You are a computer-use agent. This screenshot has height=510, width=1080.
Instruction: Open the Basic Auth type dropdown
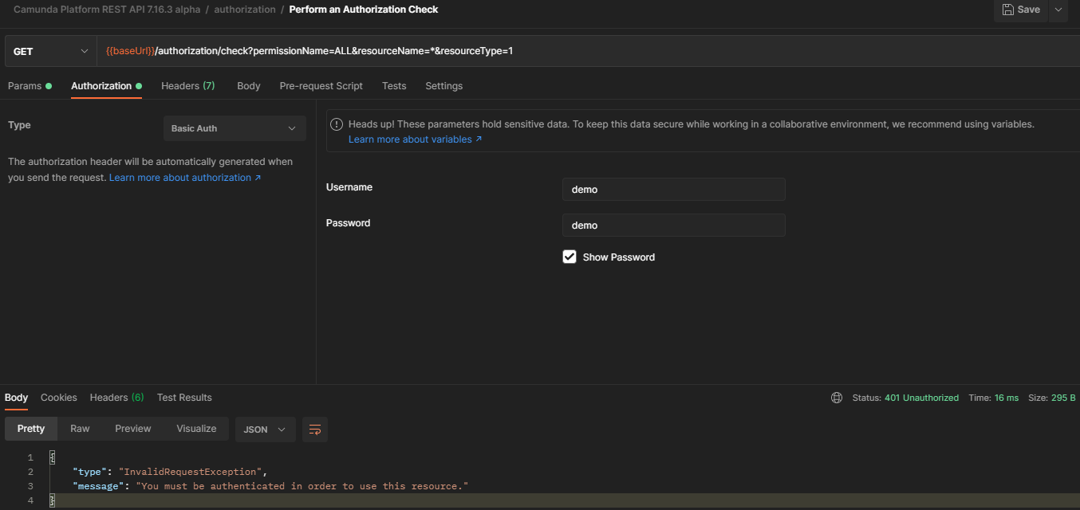(234, 127)
